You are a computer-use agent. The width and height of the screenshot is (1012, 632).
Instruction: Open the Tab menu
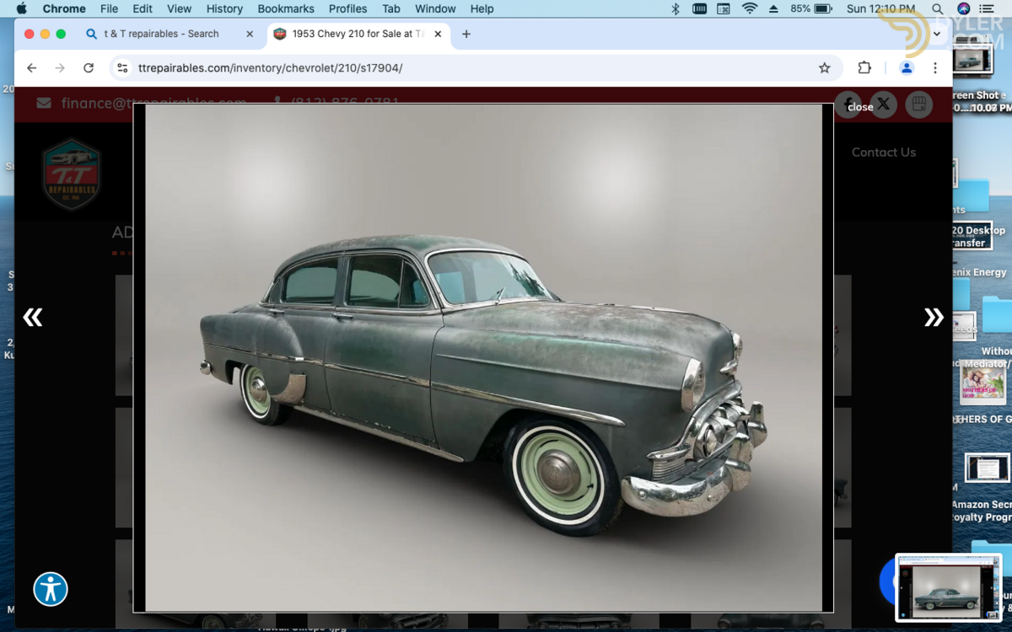coord(391,8)
